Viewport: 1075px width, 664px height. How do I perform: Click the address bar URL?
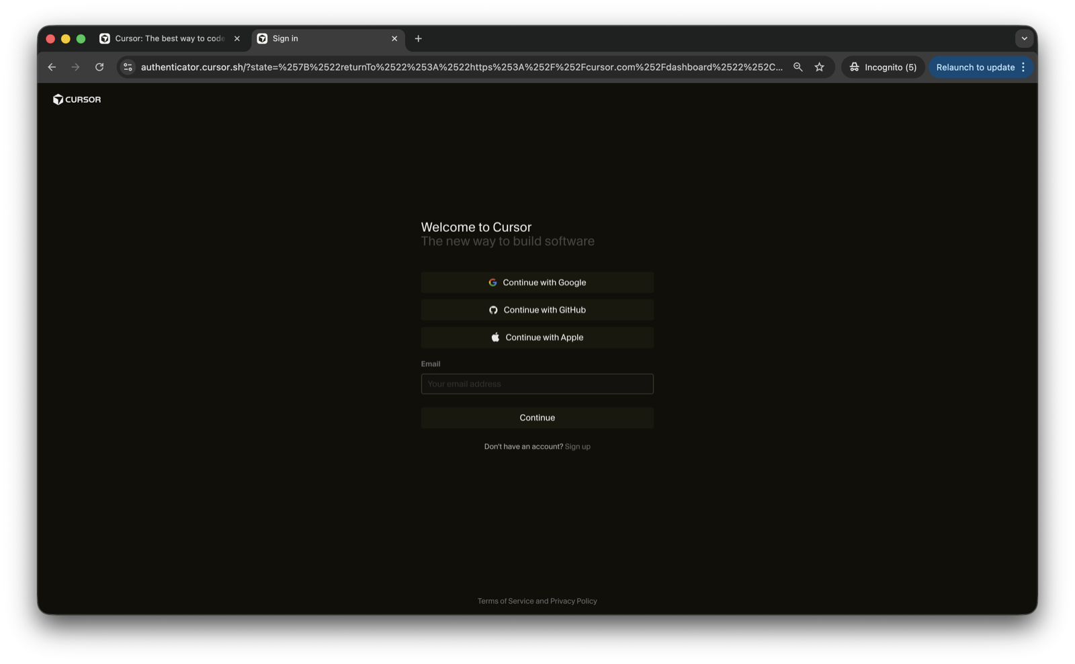point(461,67)
